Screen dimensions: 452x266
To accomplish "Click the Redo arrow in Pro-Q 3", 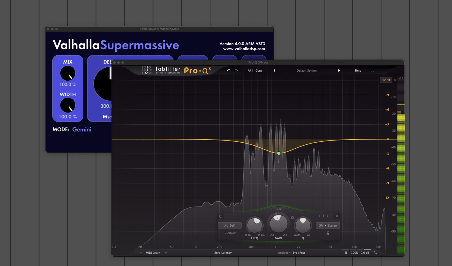I will [x=237, y=70].
